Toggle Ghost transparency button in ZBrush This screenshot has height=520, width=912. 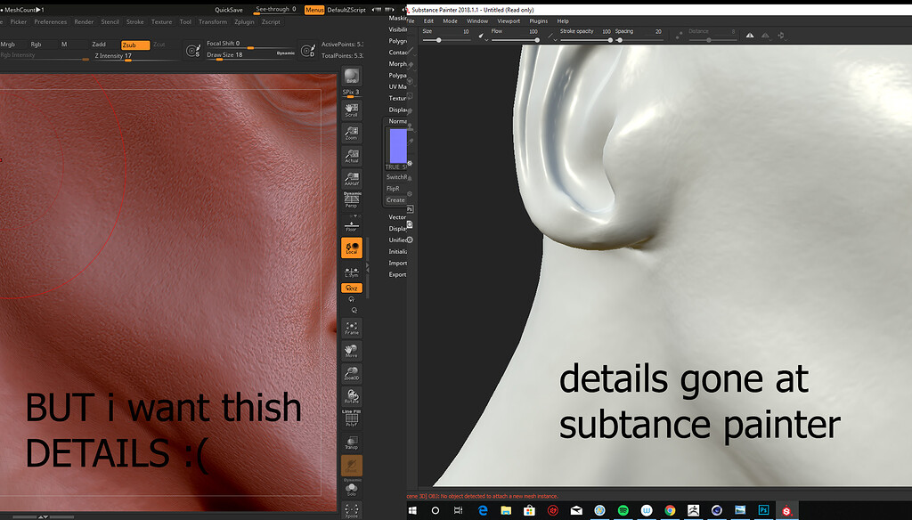click(x=351, y=466)
